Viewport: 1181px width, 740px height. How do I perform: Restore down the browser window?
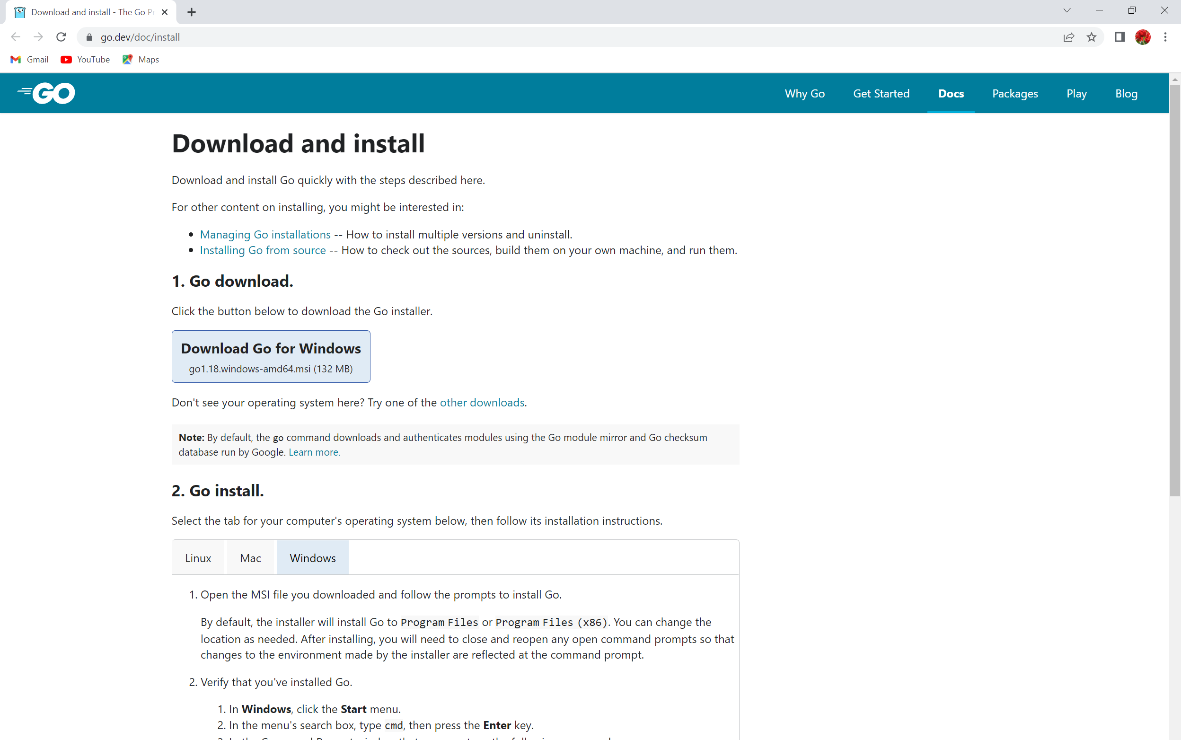coord(1132,10)
